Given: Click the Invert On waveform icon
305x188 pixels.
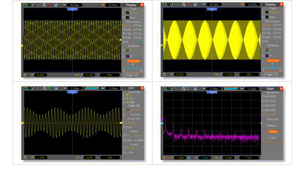Looking at the screenshot, I should click(127, 152).
